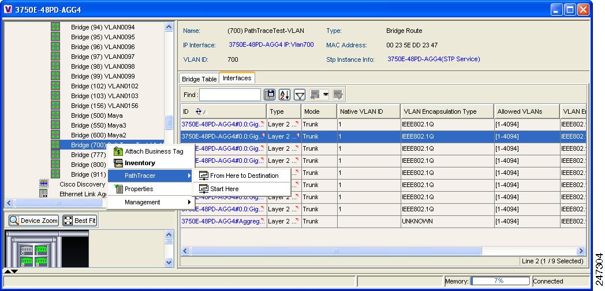Viewport: 605px width, 291px height.
Task: Click the green icon beside Bridge (700) node
Action: pyautogui.click(x=55, y=145)
